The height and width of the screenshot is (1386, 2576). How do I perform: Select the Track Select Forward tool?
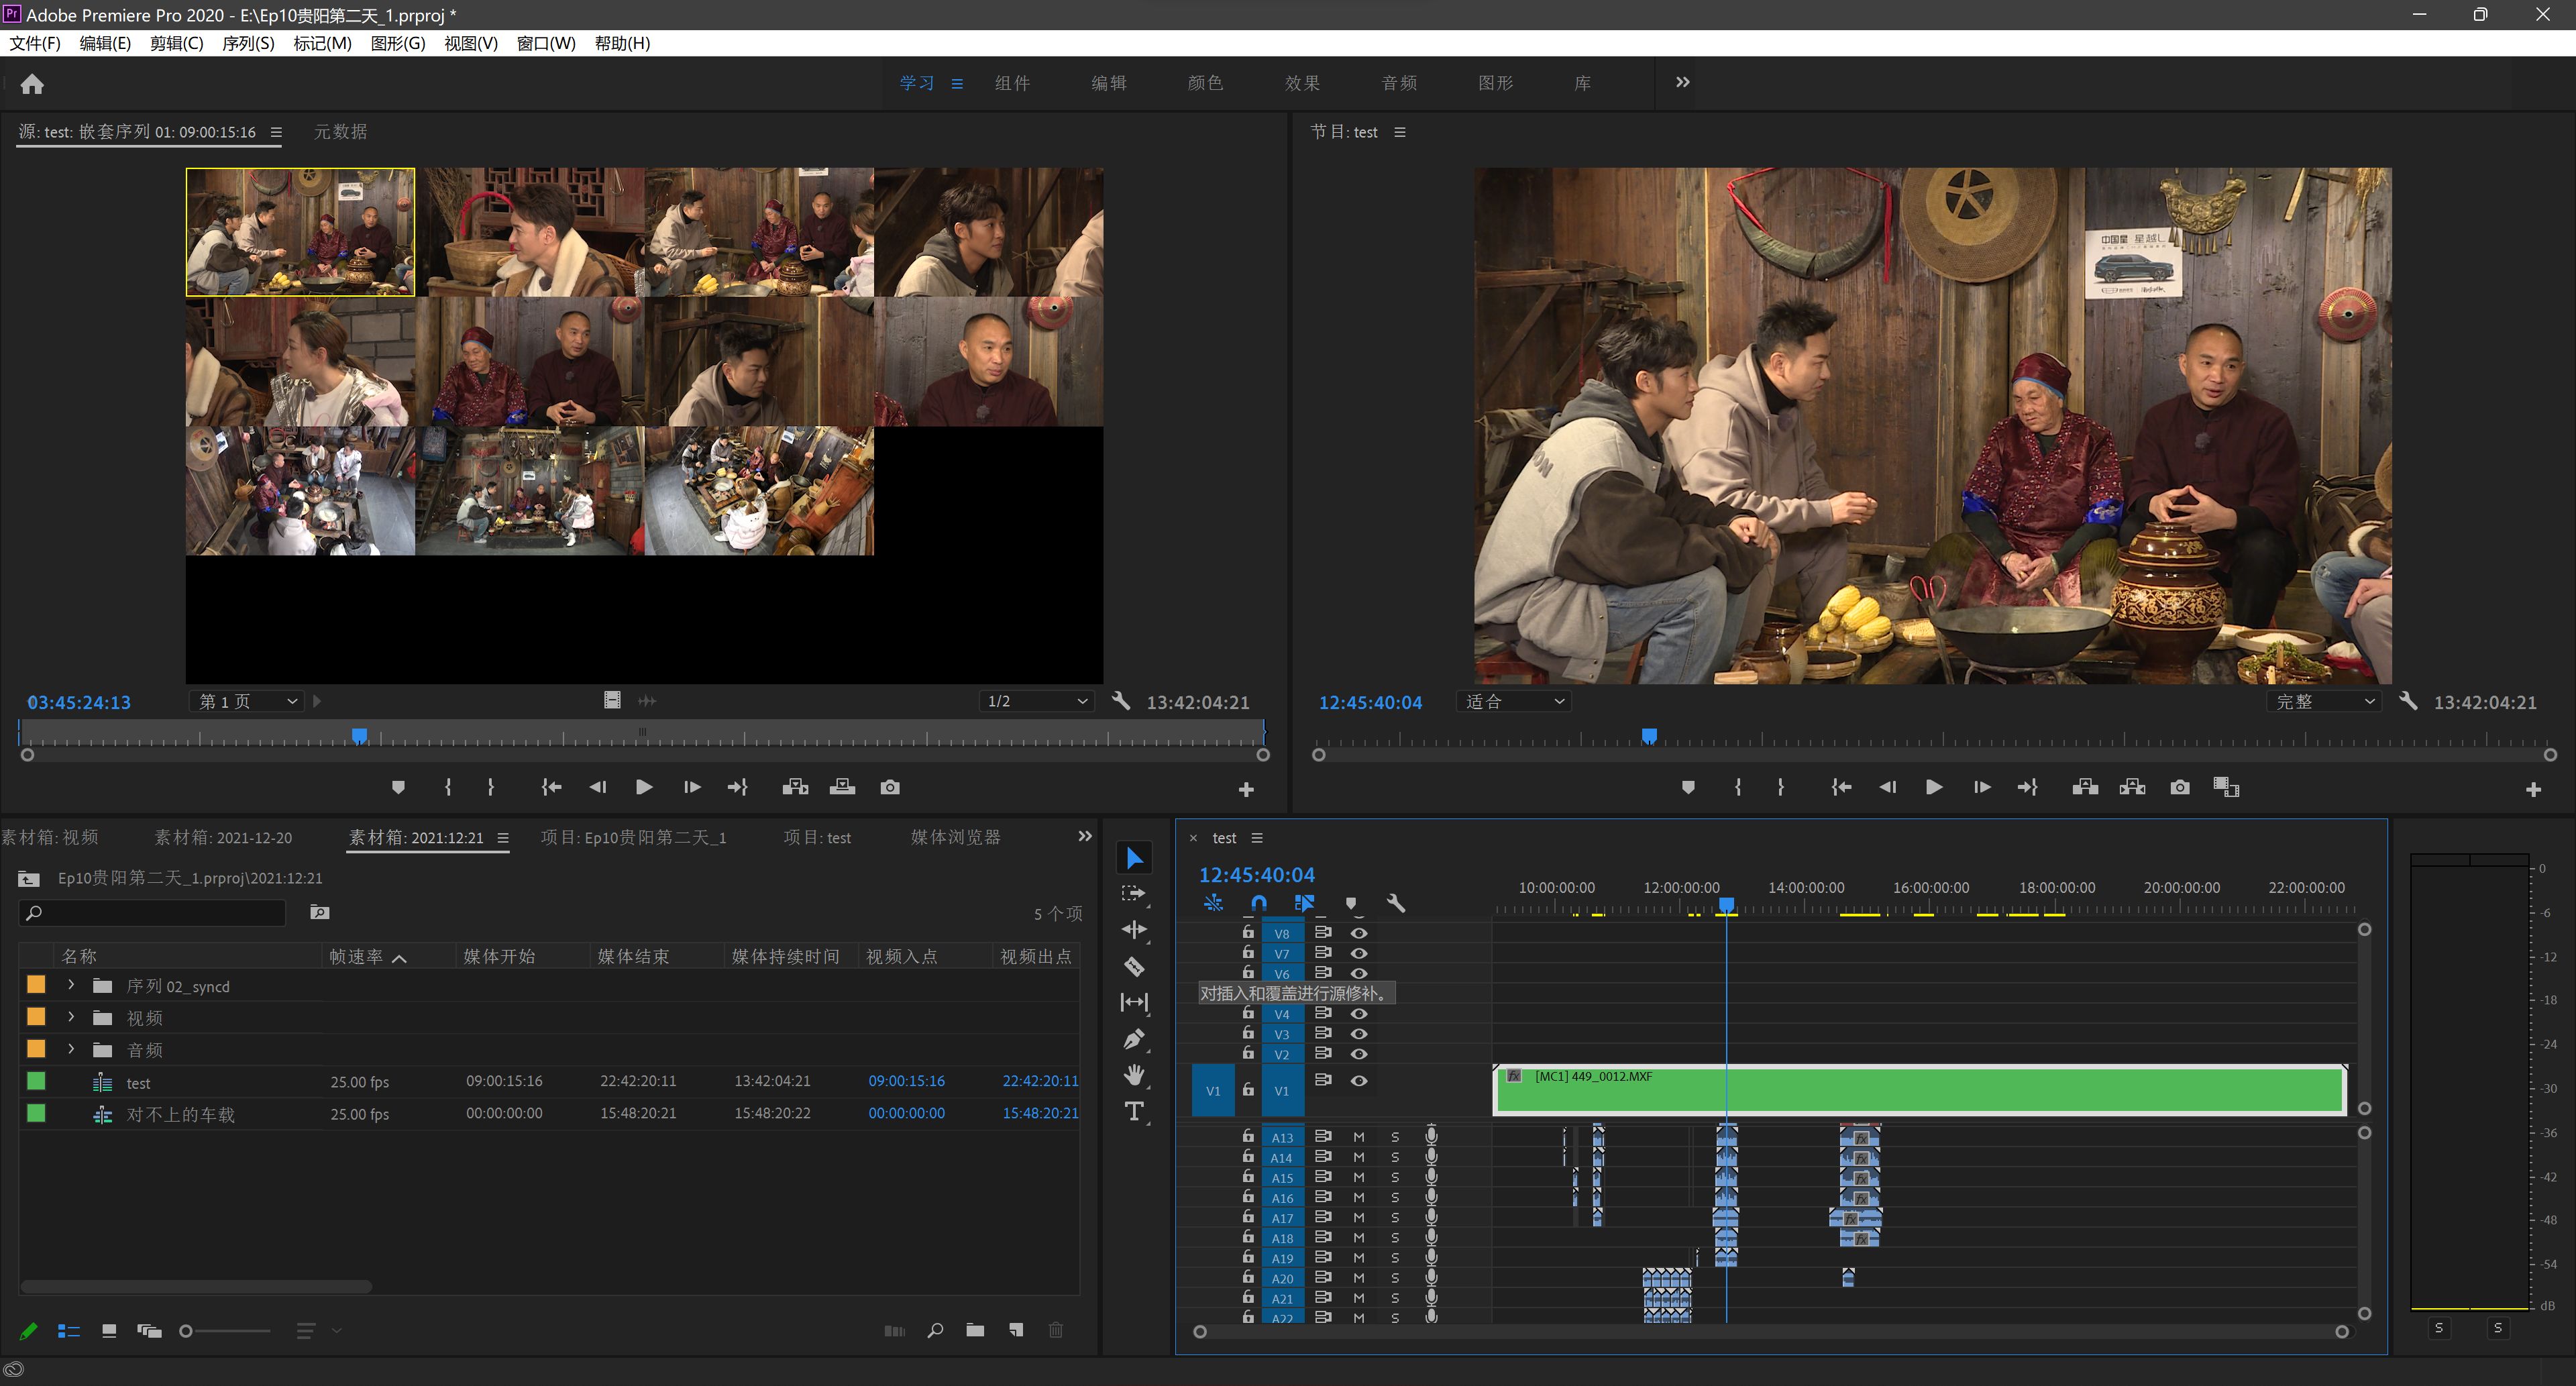pos(1134,893)
